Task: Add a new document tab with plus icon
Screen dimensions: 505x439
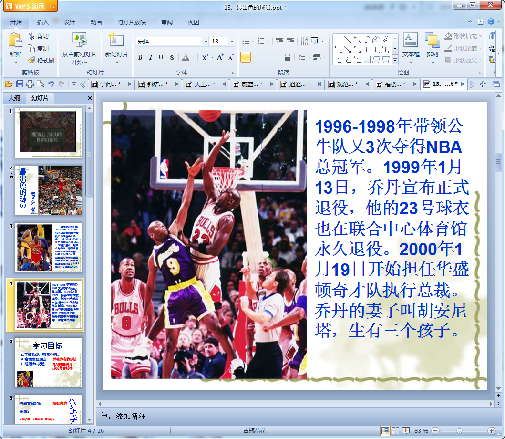Action: click(483, 84)
